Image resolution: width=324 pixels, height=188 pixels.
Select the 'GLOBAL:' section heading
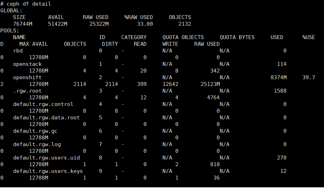pos(11,11)
